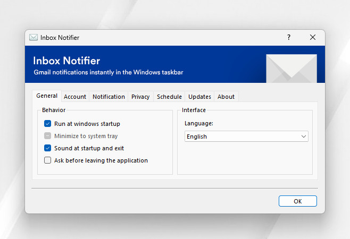Click the help question mark button
Screen dimensions: 350x239
pos(289,37)
